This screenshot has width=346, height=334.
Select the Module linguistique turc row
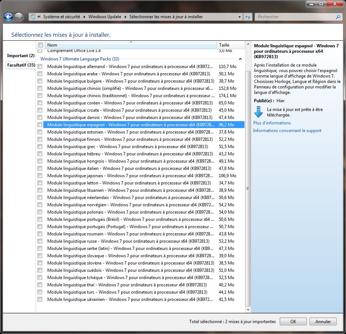pos(144,292)
